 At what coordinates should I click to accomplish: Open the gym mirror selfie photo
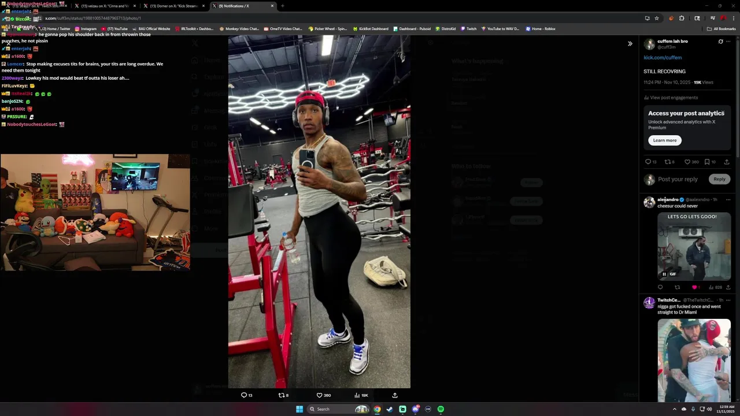(x=319, y=211)
